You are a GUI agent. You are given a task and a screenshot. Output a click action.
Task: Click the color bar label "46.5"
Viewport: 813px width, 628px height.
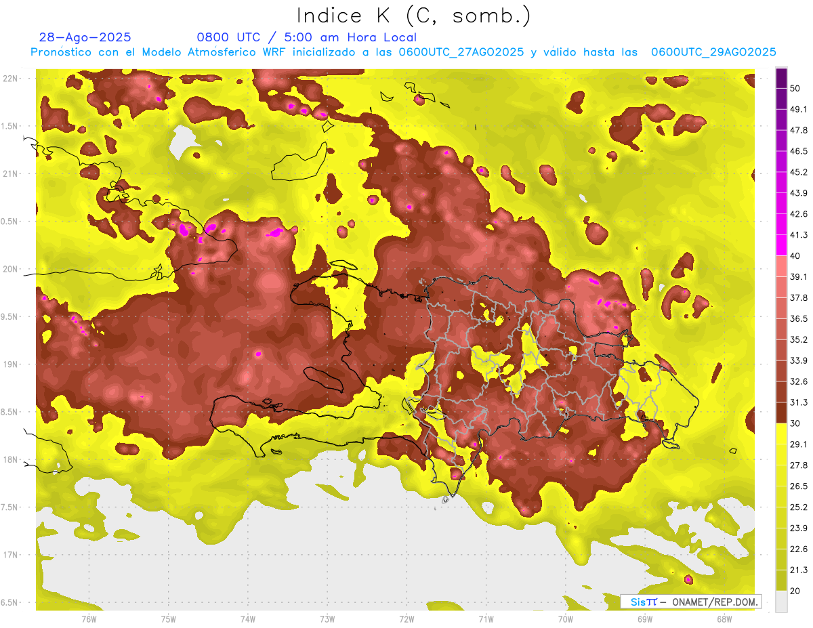(799, 151)
